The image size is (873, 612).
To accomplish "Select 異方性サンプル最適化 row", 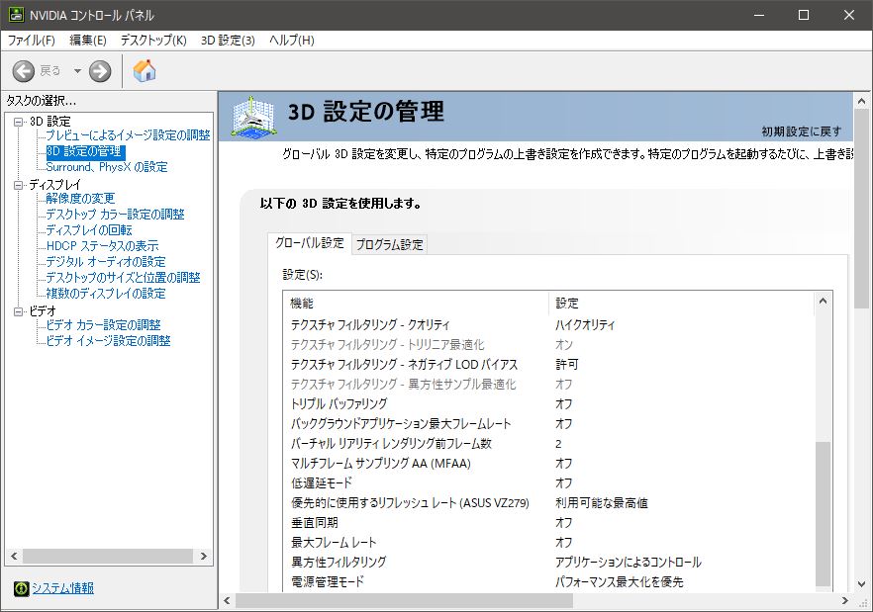I will [548, 385].
